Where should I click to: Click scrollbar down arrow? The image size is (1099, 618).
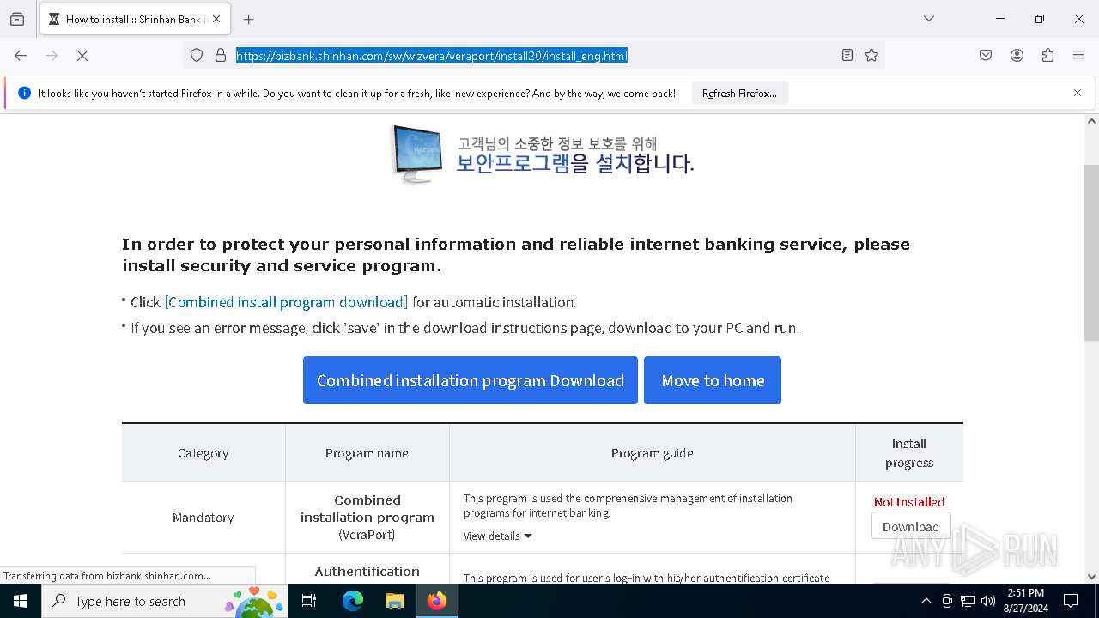pos(1091,577)
